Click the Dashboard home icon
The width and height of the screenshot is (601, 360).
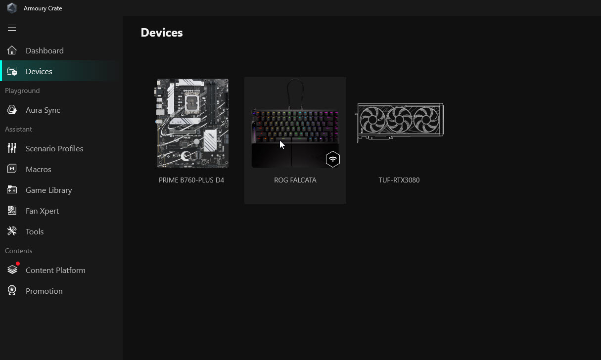click(x=12, y=50)
